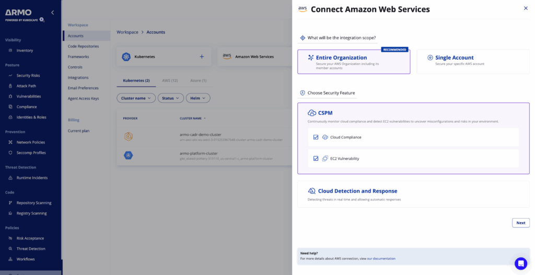Toggle the EC2 Vulnerability checkbox
The width and height of the screenshot is (535, 275).
(316, 159)
